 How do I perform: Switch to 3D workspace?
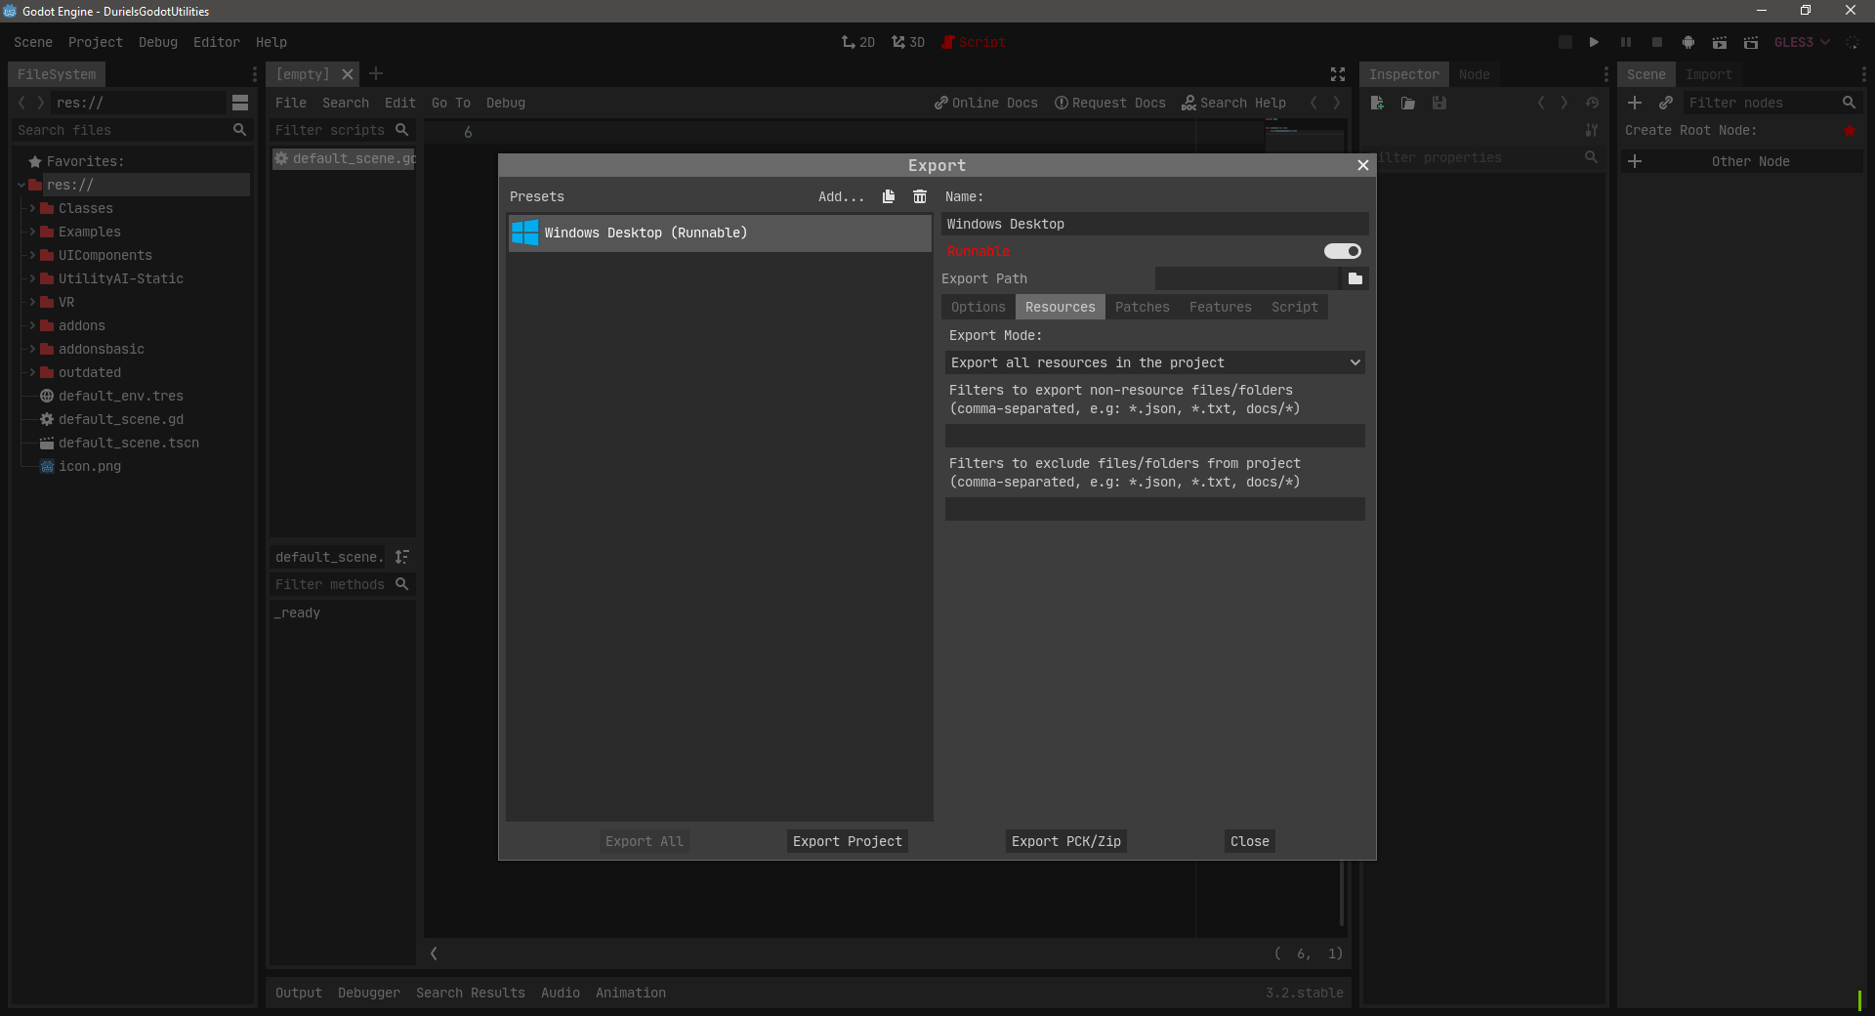pyautogui.click(x=908, y=42)
